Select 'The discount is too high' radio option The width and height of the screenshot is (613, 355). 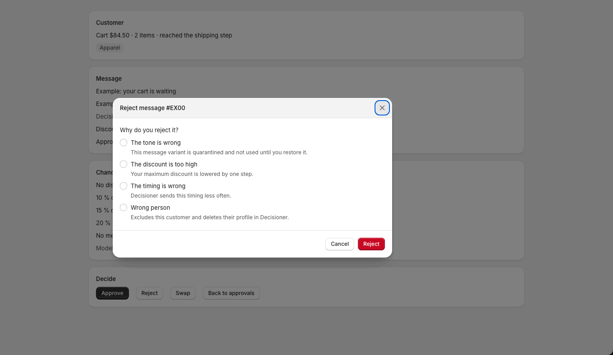124,164
